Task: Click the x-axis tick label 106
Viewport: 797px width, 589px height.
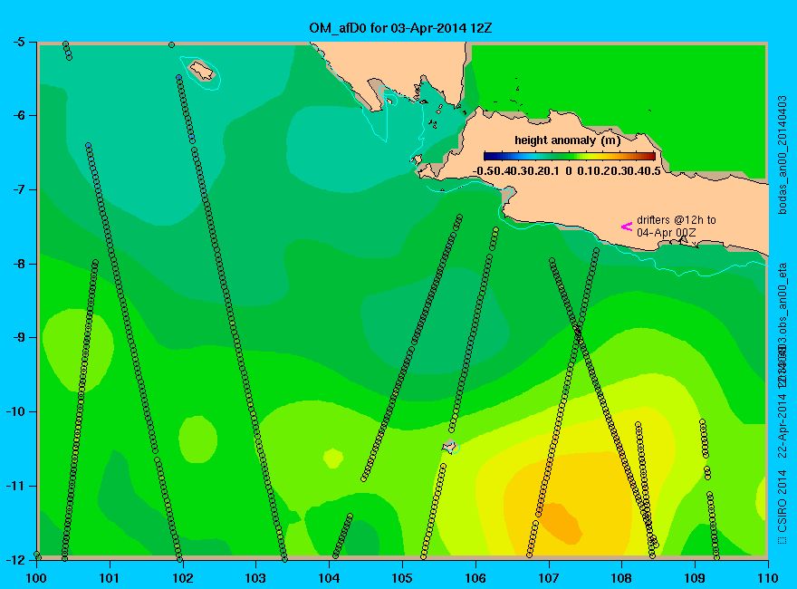Action: (475, 578)
